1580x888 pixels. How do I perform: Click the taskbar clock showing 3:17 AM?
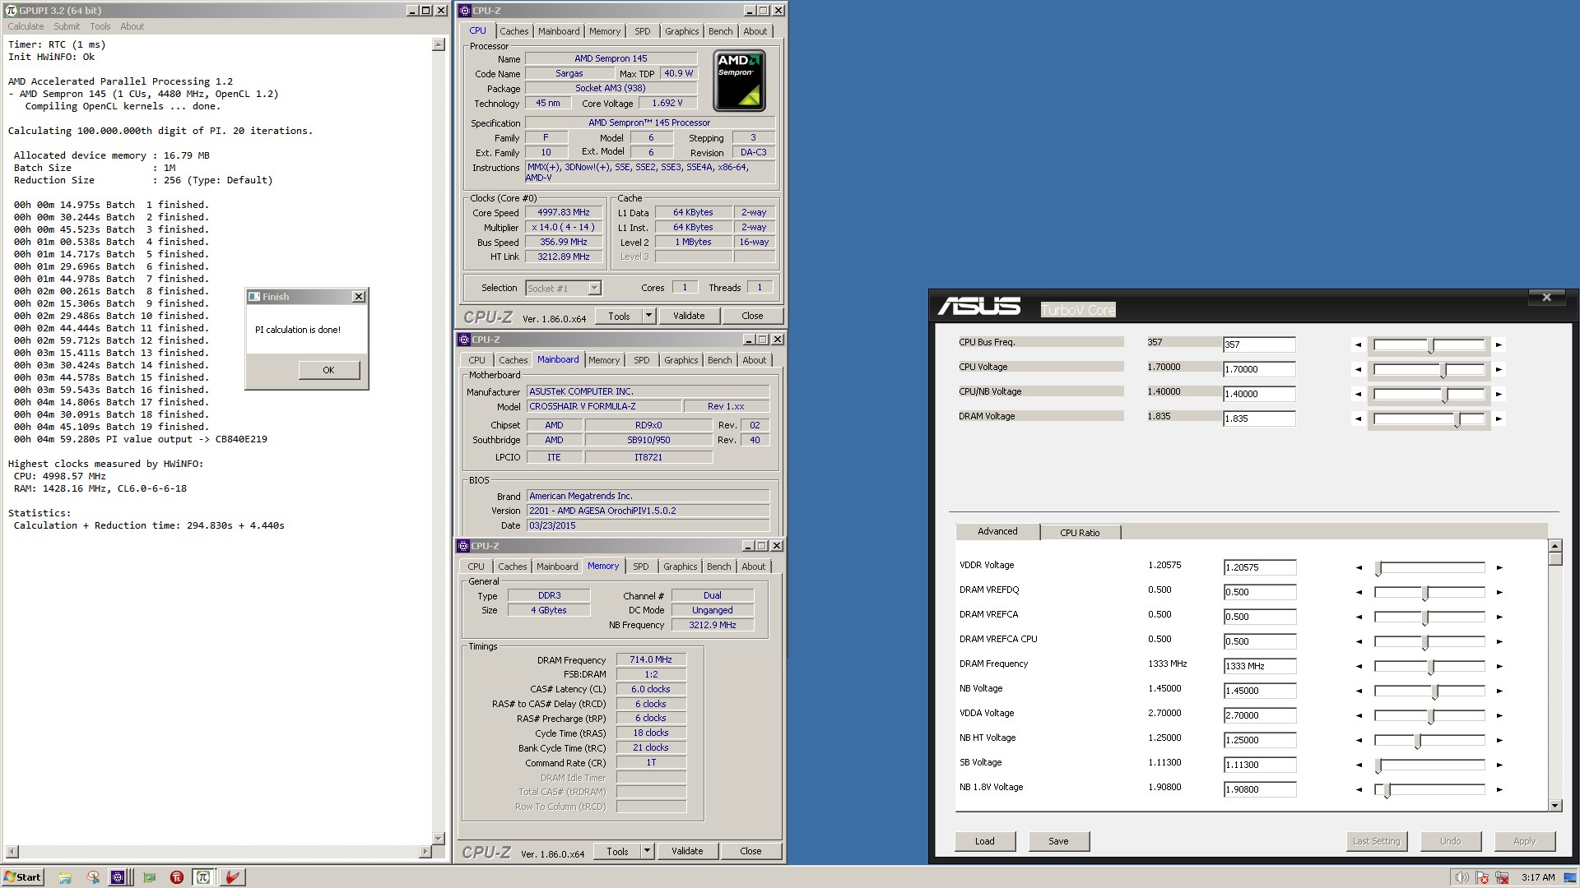tap(1538, 877)
